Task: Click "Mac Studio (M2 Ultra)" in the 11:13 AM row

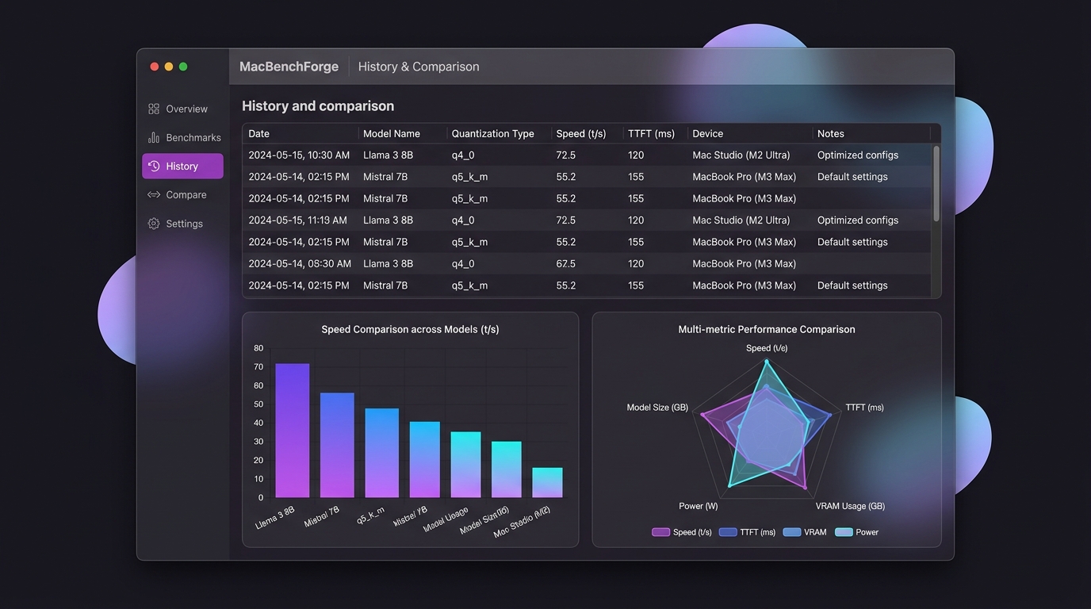Action: tap(741, 220)
